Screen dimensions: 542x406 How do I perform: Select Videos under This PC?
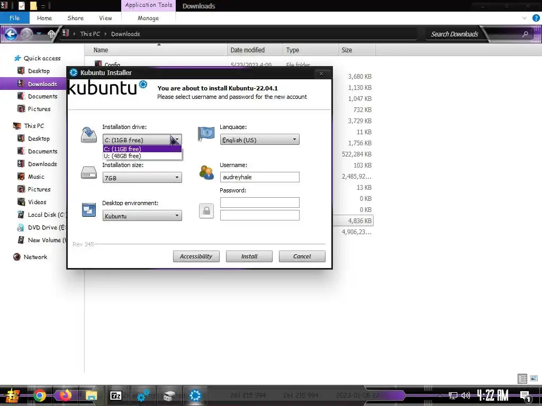(x=37, y=202)
